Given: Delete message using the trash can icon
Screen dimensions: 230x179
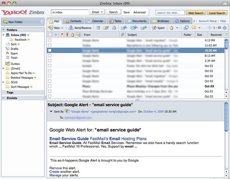Looking at the screenshot, I should (98, 28).
